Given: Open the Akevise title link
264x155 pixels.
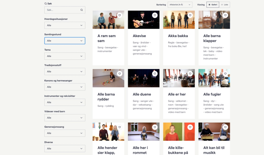Looking at the screenshot, I should [140, 36].
